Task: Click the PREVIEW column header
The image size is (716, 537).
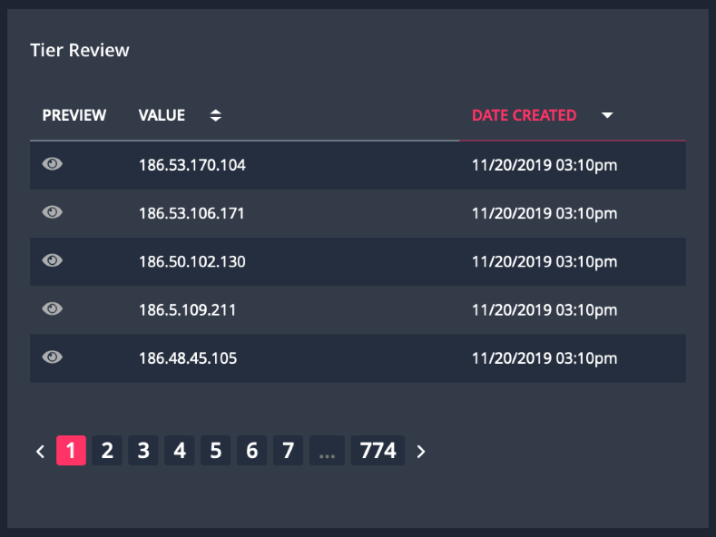Action: point(74,115)
